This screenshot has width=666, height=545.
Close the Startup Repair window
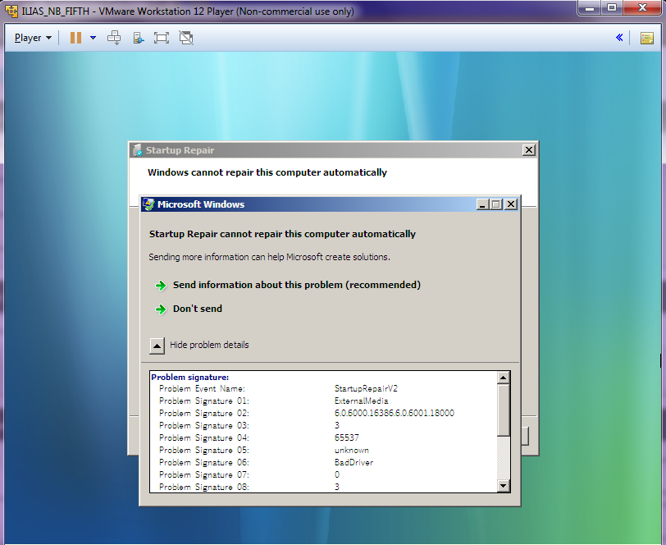coord(528,150)
